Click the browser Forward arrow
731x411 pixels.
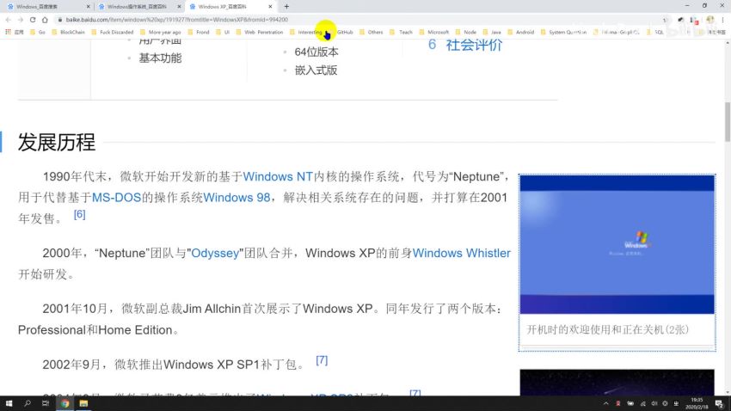(x=21, y=20)
